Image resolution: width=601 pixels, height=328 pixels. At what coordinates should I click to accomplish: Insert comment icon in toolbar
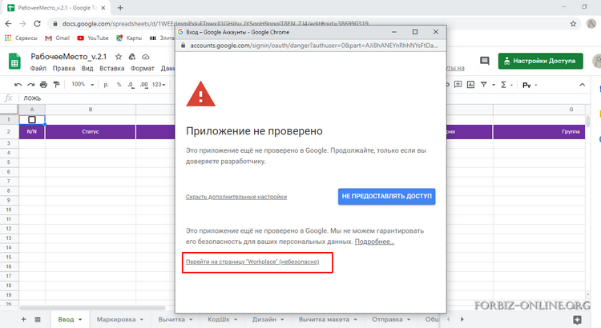[458, 85]
